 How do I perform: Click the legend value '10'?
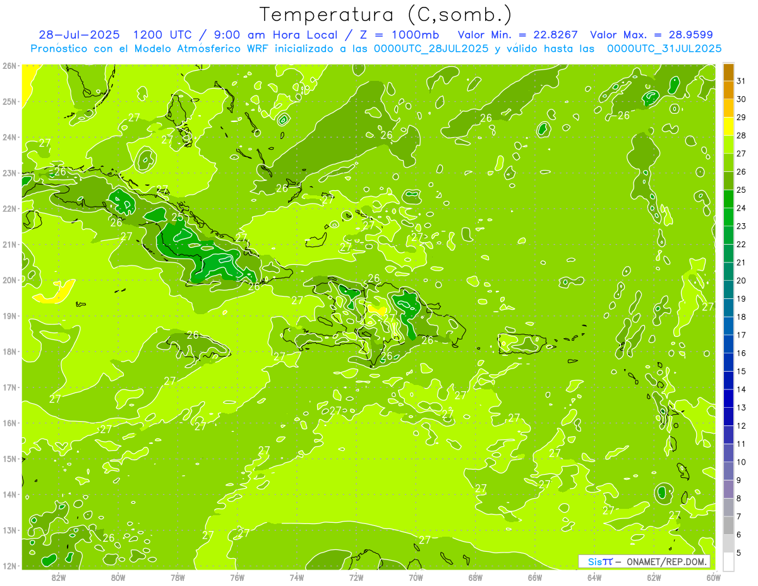[742, 462]
